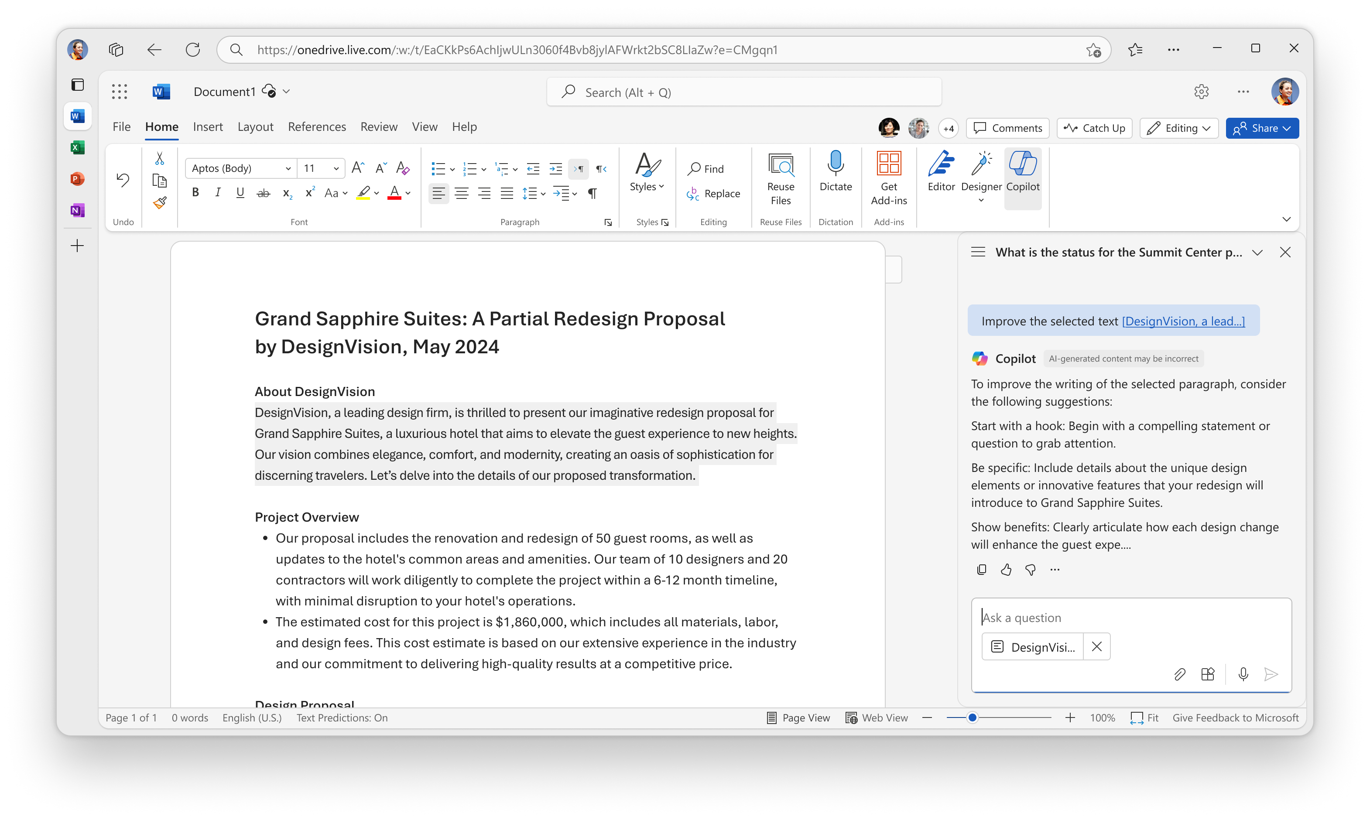Open the References ribbon tab

(317, 126)
